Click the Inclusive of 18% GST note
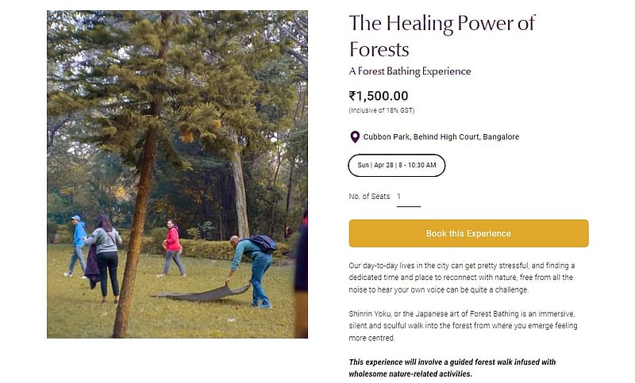Viewport: 635px width, 383px height. pyautogui.click(x=382, y=110)
